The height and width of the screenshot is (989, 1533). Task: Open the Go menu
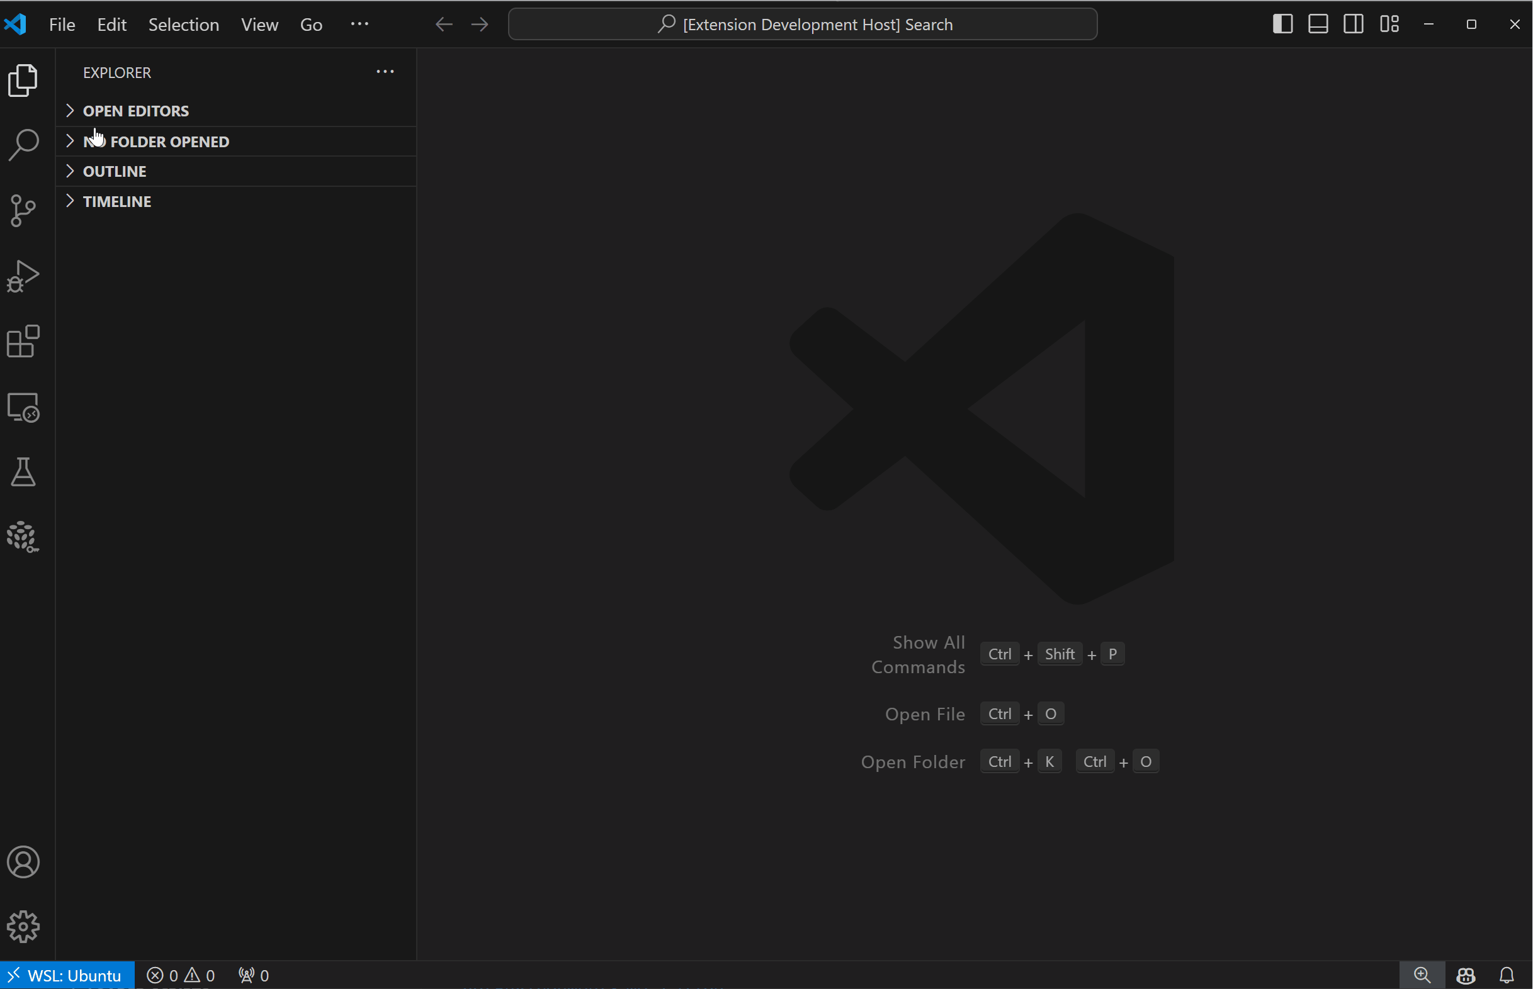click(x=311, y=25)
